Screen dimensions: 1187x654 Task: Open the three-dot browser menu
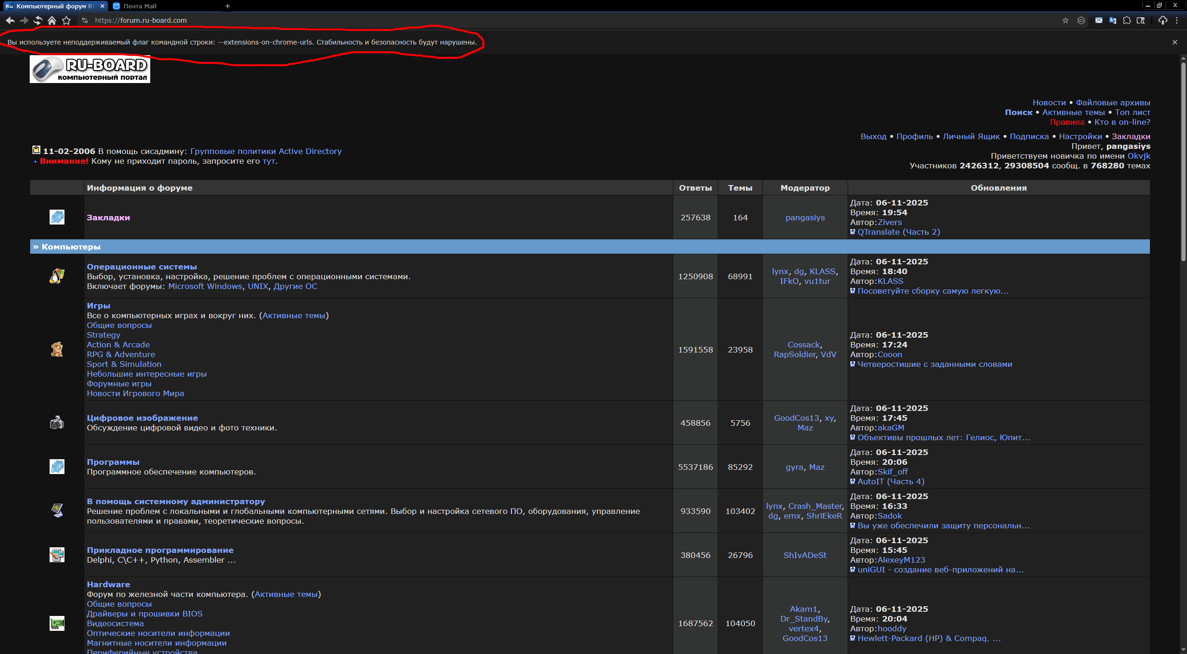pos(1177,20)
